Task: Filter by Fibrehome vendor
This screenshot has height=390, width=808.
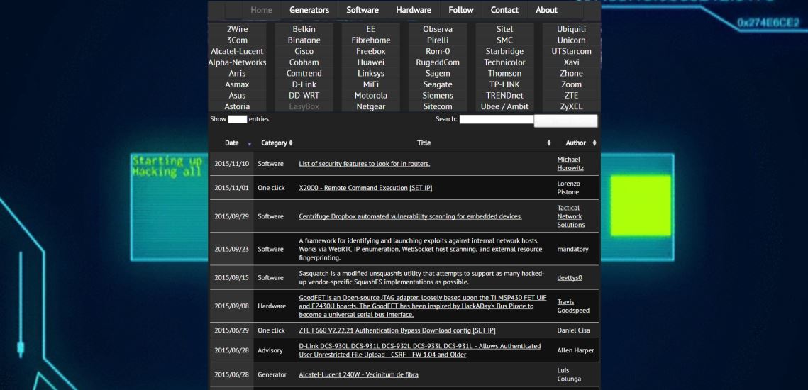Action: (x=371, y=40)
